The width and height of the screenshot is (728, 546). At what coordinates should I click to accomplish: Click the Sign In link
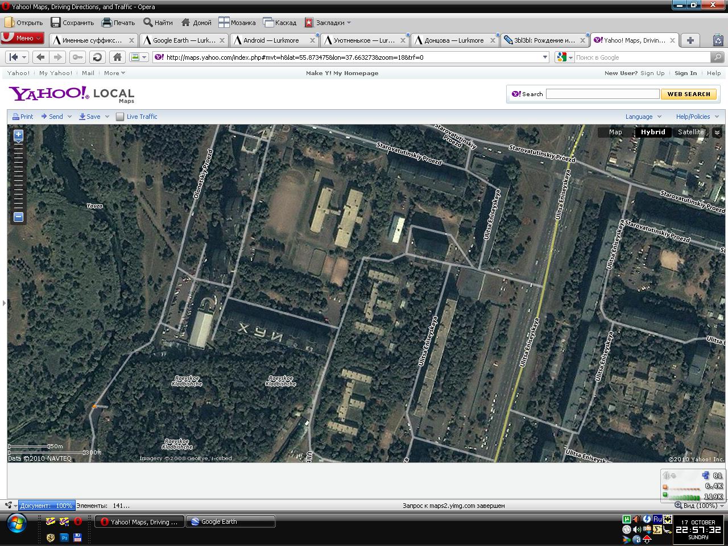pos(685,73)
